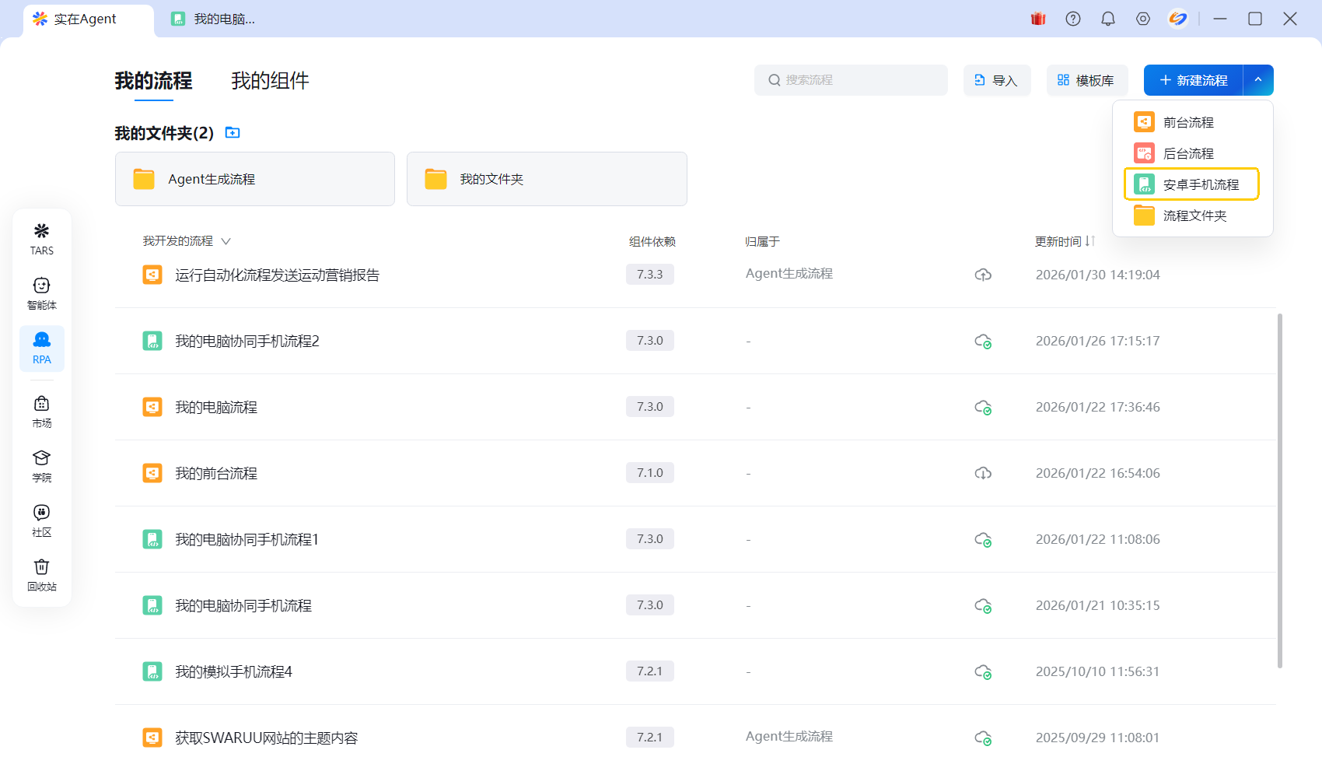Open the 智能体 sidebar section
The height and width of the screenshot is (778, 1322).
click(42, 293)
